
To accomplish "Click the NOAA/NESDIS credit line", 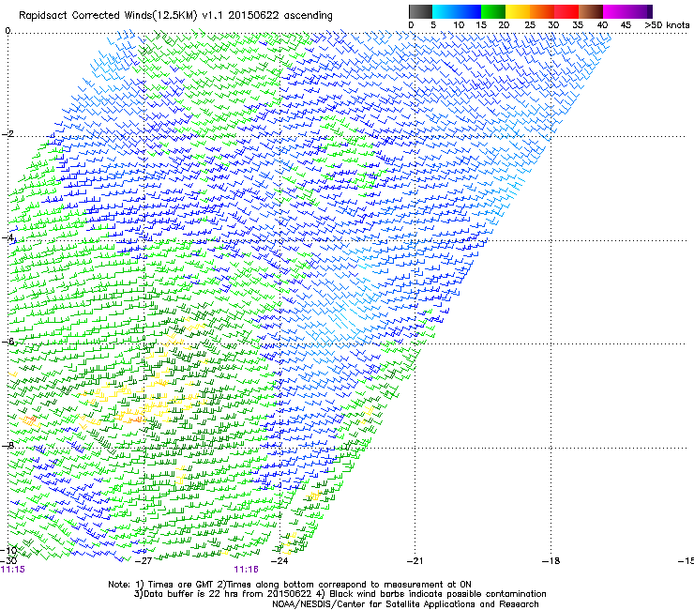I will click(x=405, y=604).
